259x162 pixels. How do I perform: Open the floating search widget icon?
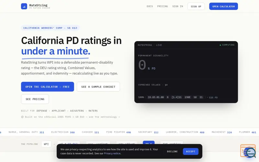point(248,151)
